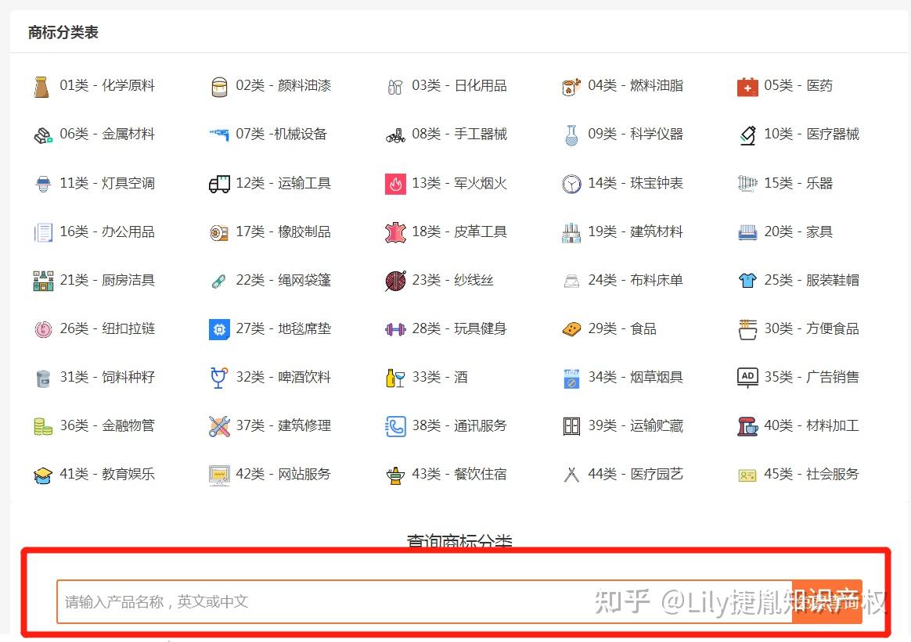
Task: Click the 07类 机械设备 drill icon
Action: (x=219, y=134)
